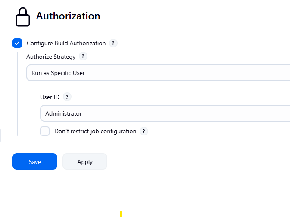290x217 pixels.
Task: Open the User ID help tooltip
Action: pos(67,97)
